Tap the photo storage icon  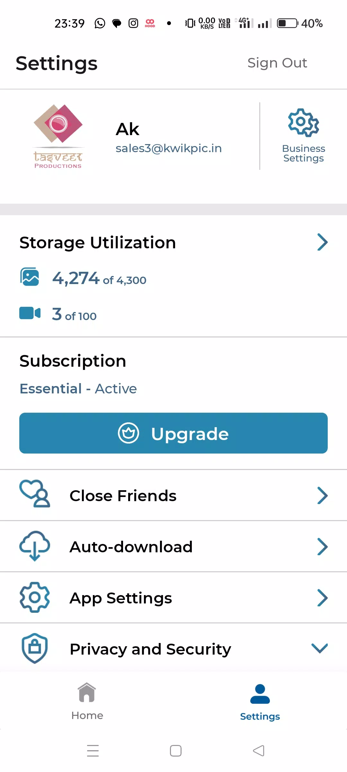(30, 277)
